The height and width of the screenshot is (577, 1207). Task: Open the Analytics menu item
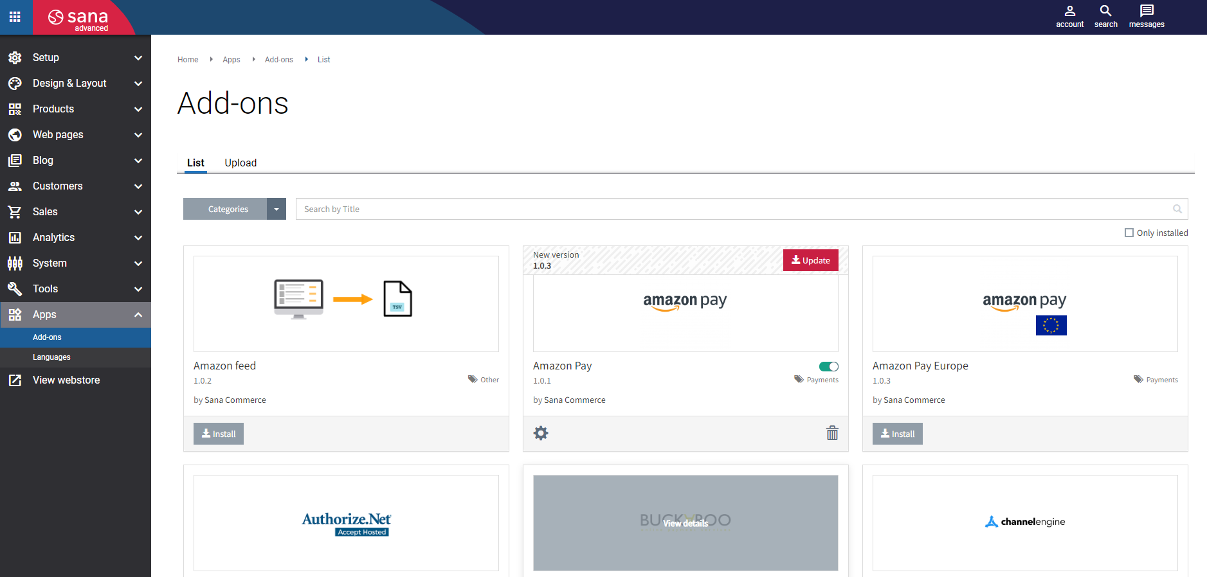pyautogui.click(x=75, y=238)
